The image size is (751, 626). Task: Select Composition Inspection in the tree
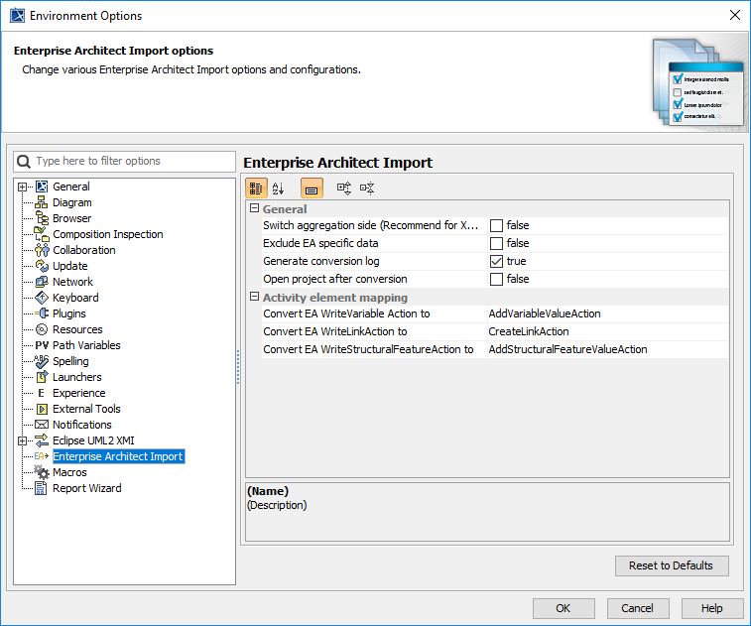coord(108,234)
